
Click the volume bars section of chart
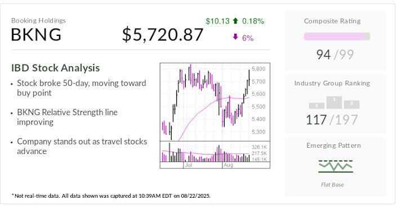click(x=206, y=152)
